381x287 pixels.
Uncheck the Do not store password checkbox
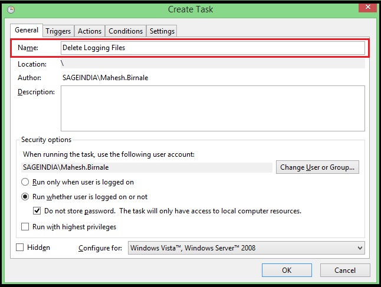click(x=37, y=211)
